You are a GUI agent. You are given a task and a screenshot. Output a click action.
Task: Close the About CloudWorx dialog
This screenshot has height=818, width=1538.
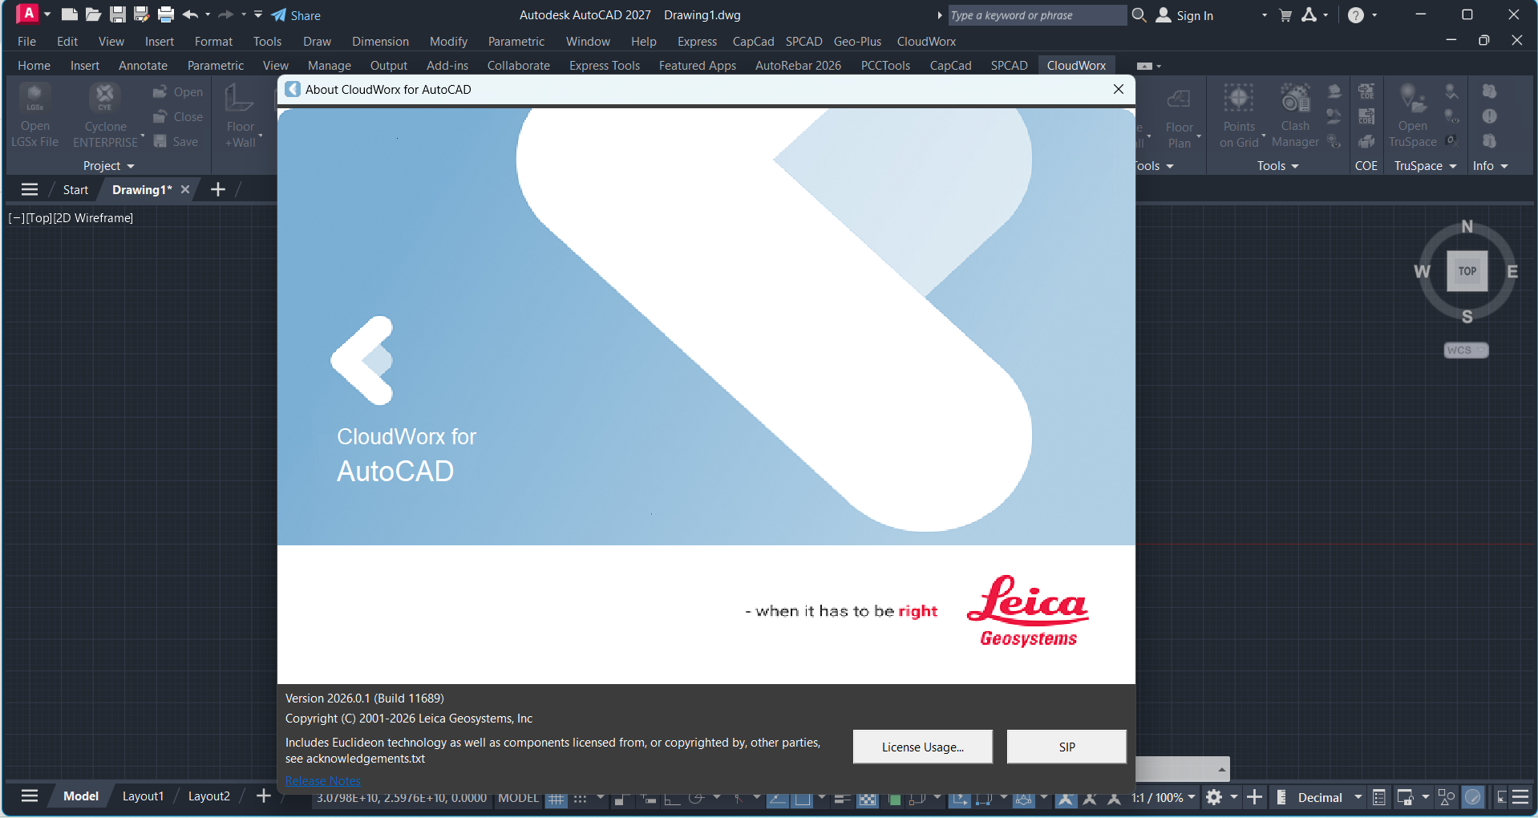point(1118,89)
